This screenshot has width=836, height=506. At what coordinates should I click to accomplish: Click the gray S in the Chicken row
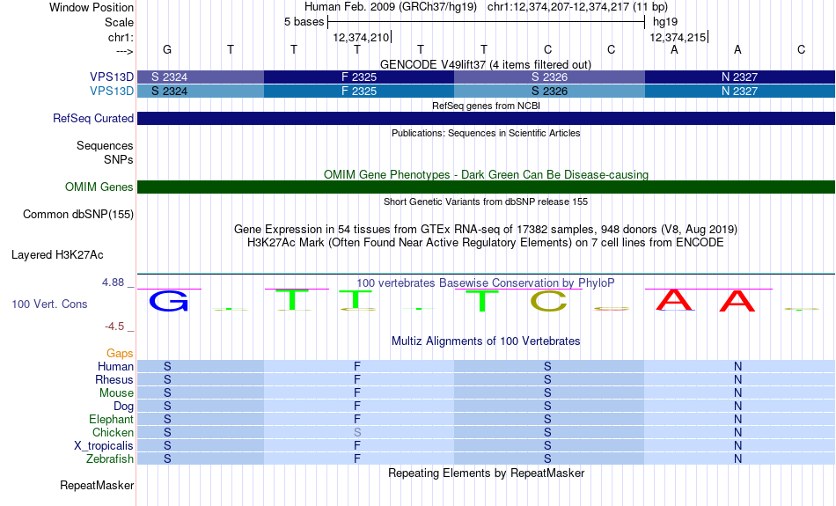coord(357,432)
